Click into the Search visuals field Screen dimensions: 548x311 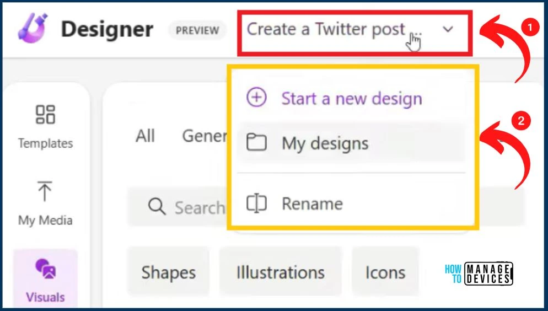pos(178,207)
